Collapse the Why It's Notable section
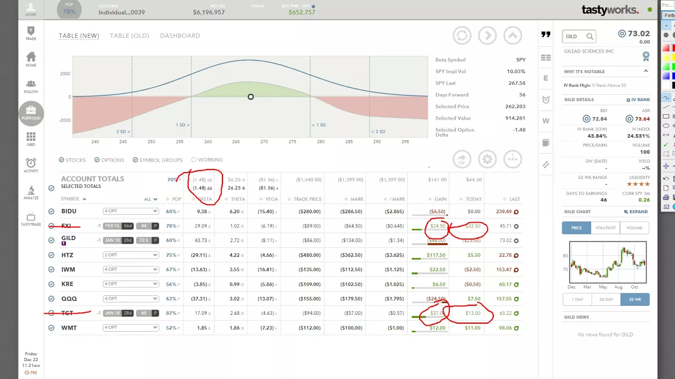 (645, 71)
